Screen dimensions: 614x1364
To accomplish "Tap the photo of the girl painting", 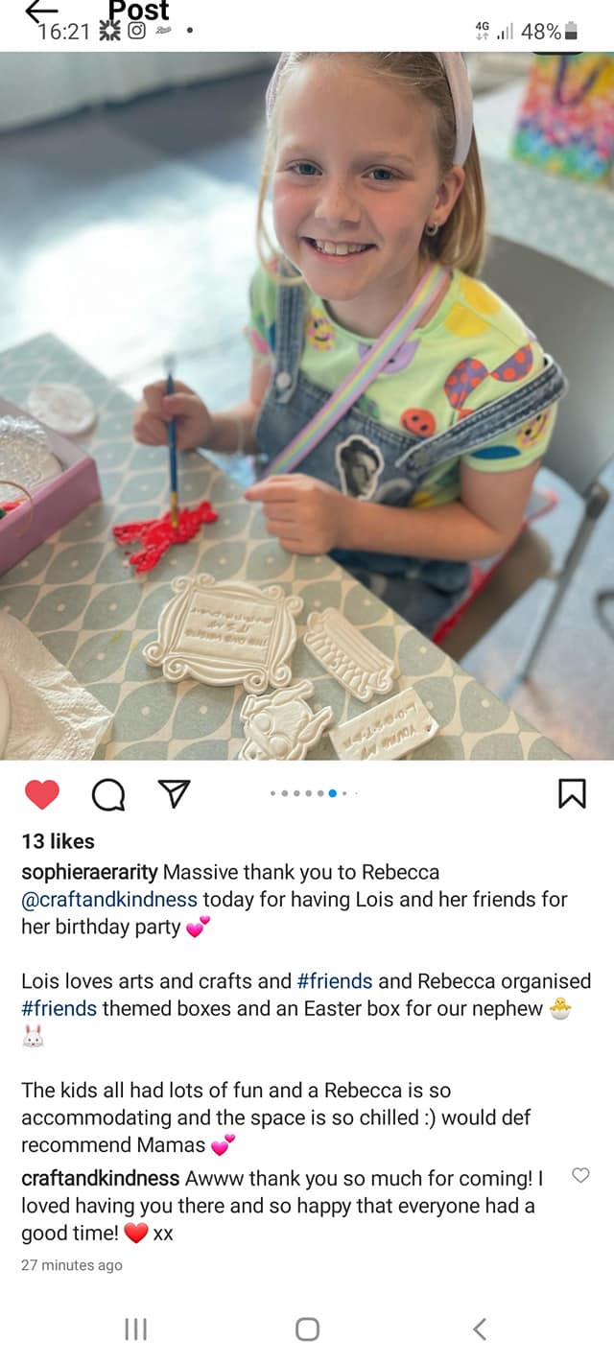I will coord(307,407).
